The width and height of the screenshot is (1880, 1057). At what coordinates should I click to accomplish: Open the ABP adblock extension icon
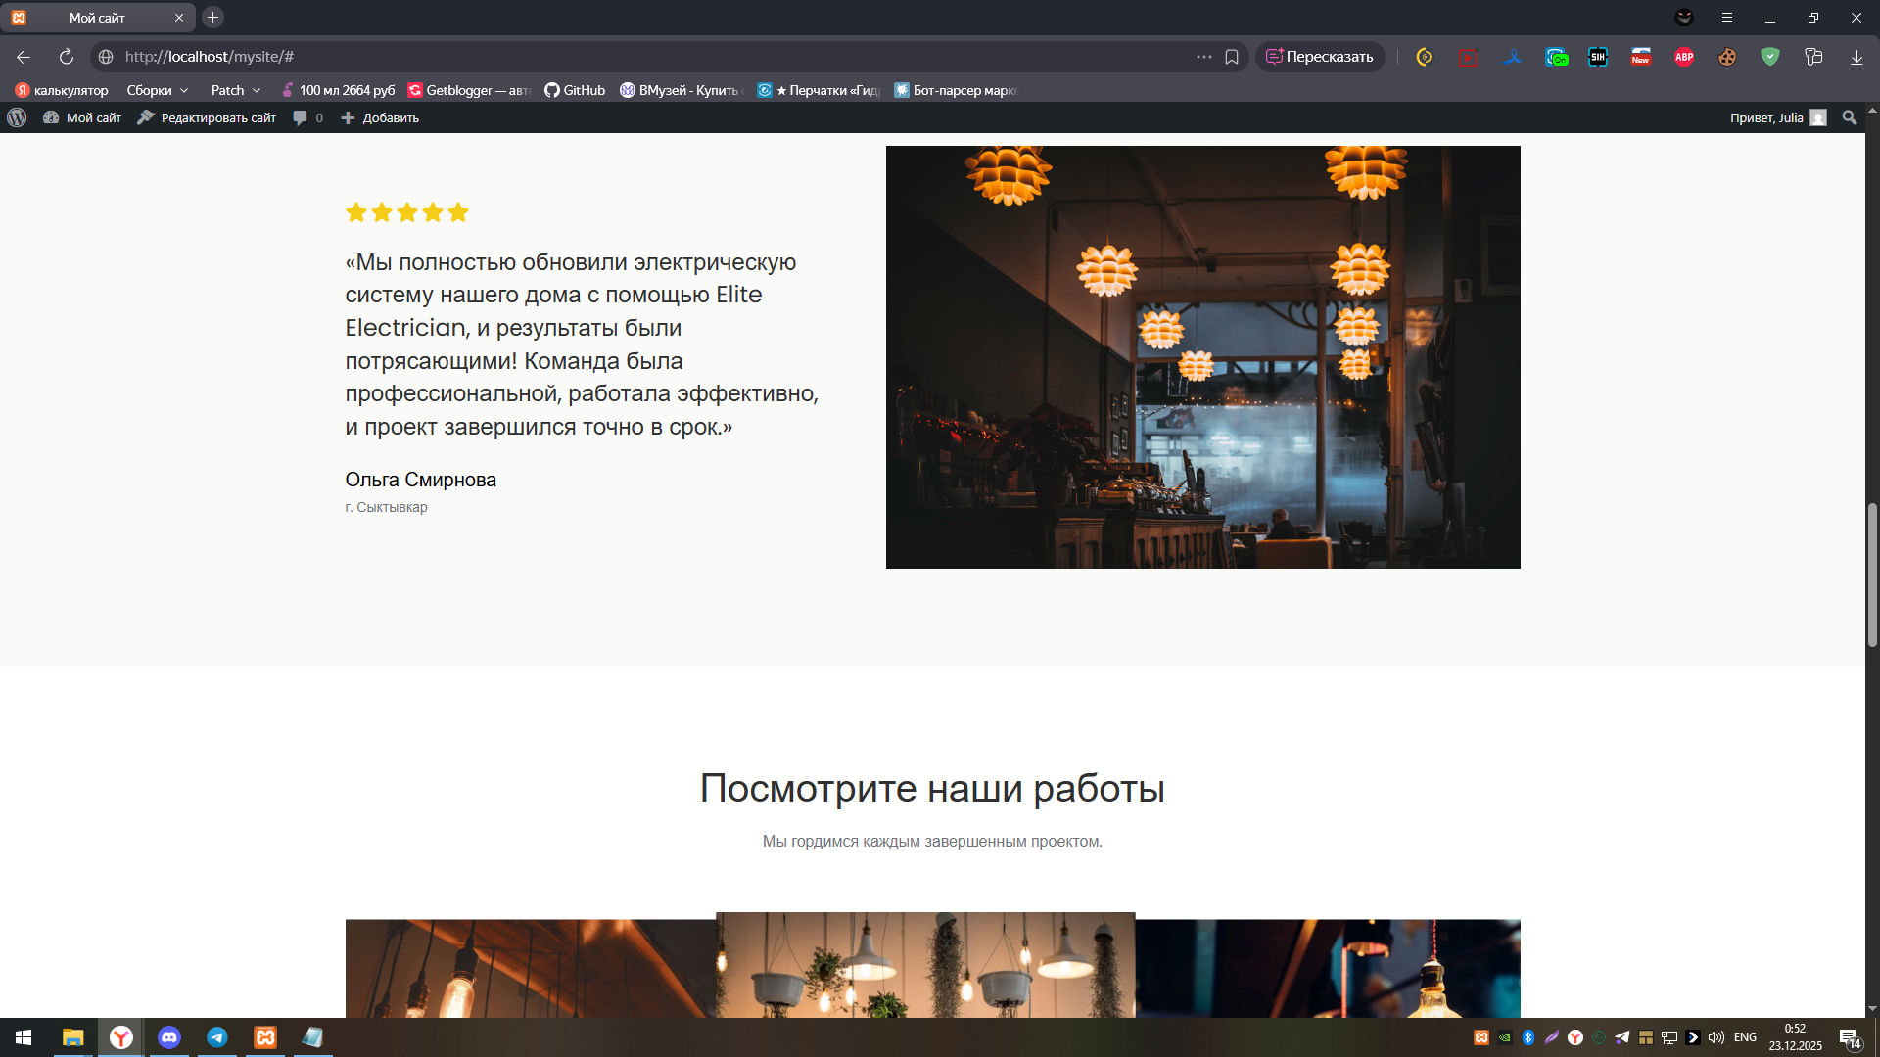1684,57
